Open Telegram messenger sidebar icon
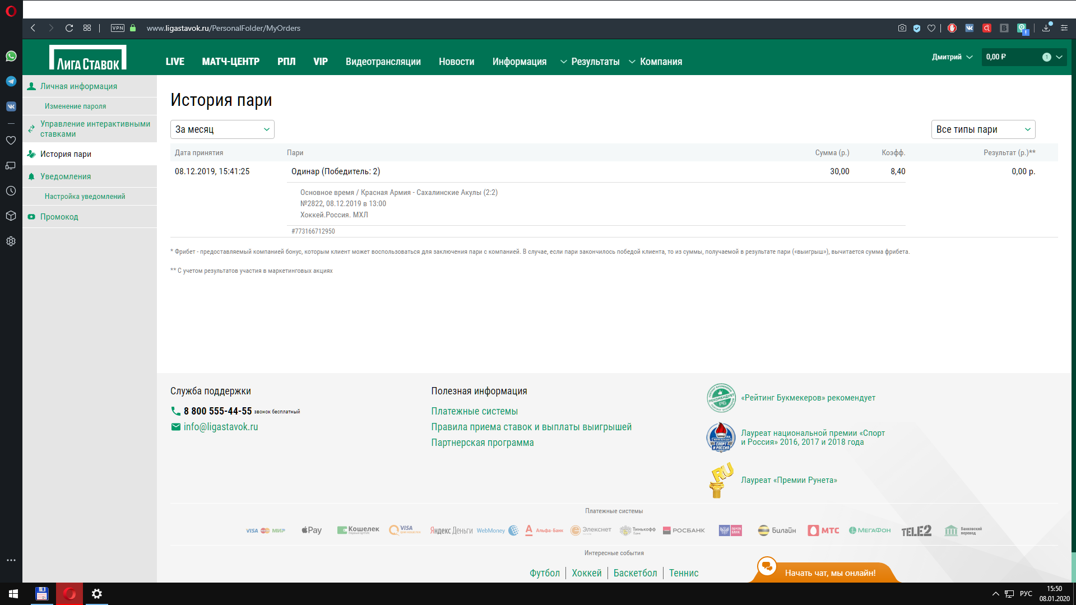 click(x=11, y=81)
